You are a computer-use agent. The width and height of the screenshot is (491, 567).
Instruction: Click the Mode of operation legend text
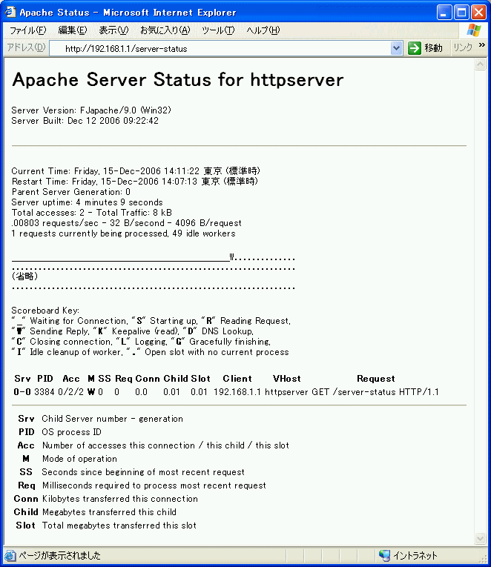(79, 459)
